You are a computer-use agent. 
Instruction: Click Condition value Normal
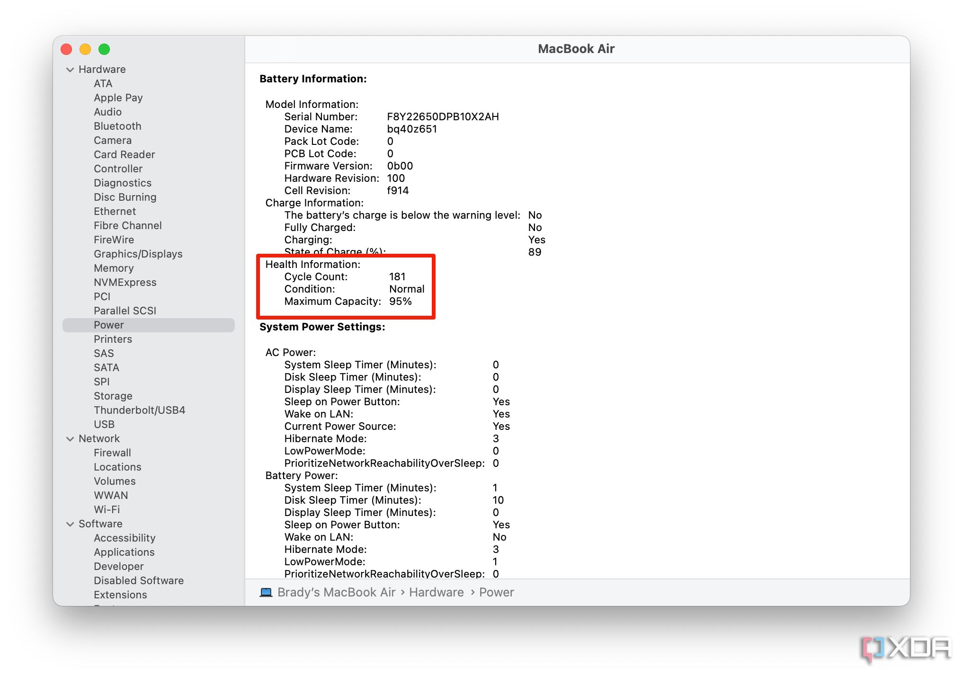coord(407,289)
